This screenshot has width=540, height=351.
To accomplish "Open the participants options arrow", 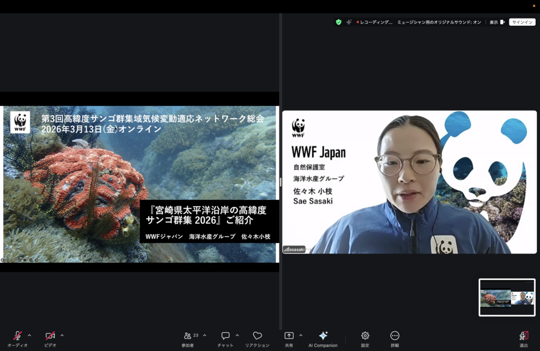I will click(205, 335).
